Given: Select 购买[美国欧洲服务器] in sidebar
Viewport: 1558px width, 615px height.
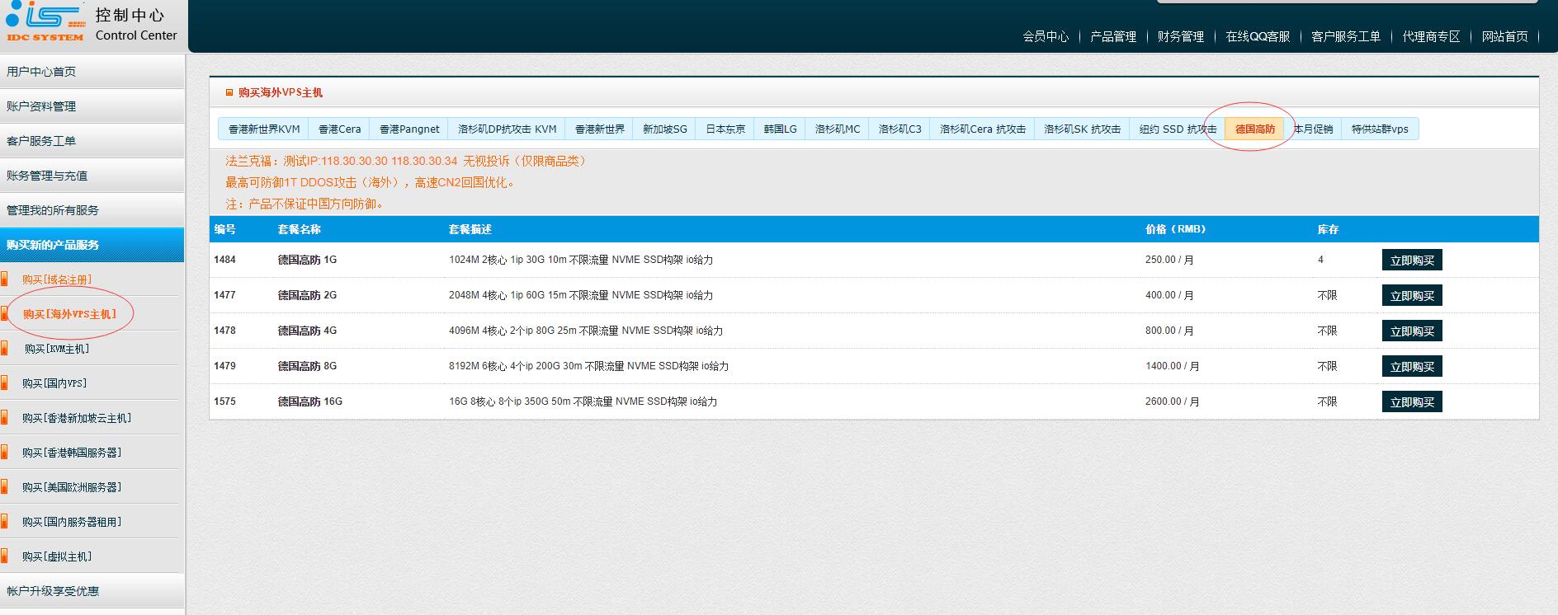Looking at the screenshot, I should (x=72, y=487).
